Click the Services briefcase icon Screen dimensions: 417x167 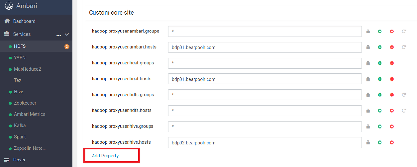7,34
